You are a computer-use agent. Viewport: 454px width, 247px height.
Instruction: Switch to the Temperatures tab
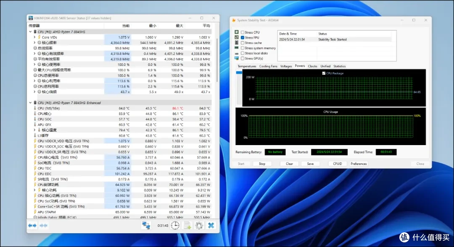coord(247,66)
